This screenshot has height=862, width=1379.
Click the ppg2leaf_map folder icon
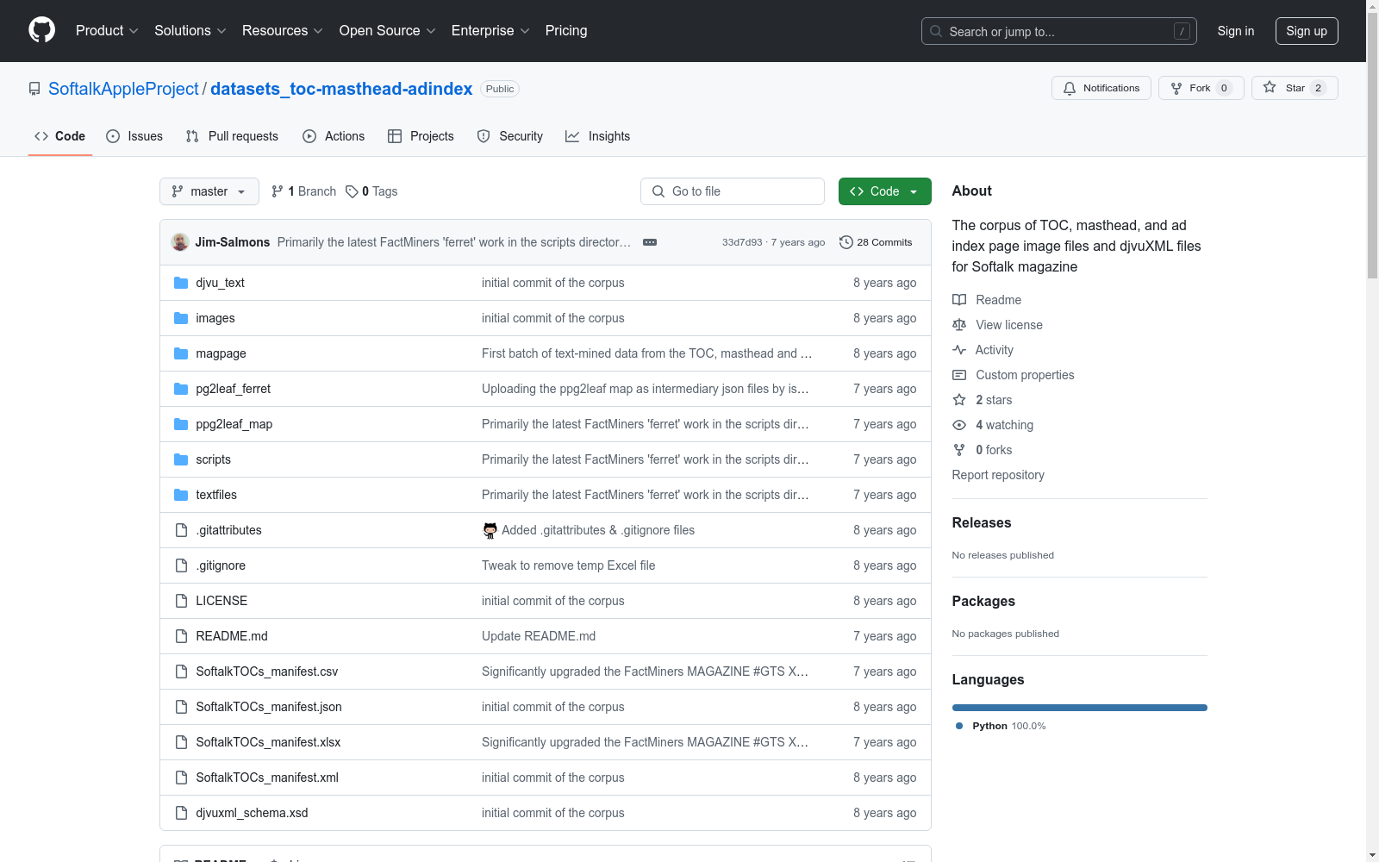click(x=181, y=424)
